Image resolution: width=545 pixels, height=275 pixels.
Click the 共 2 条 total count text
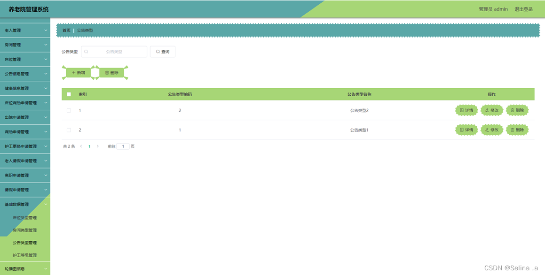click(x=69, y=146)
